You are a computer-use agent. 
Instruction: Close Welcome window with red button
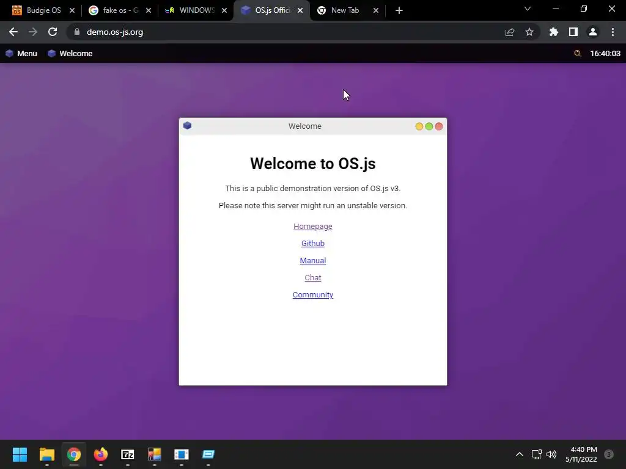click(x=439, y=126)
